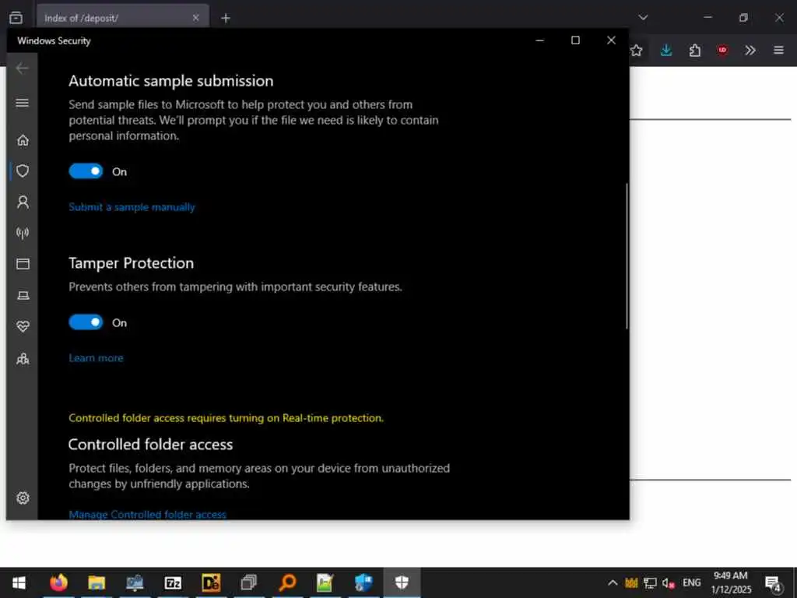The image size is (797, 598).
Task: Open Firewall & network protection antenna icon
Action: click(23, 233)
